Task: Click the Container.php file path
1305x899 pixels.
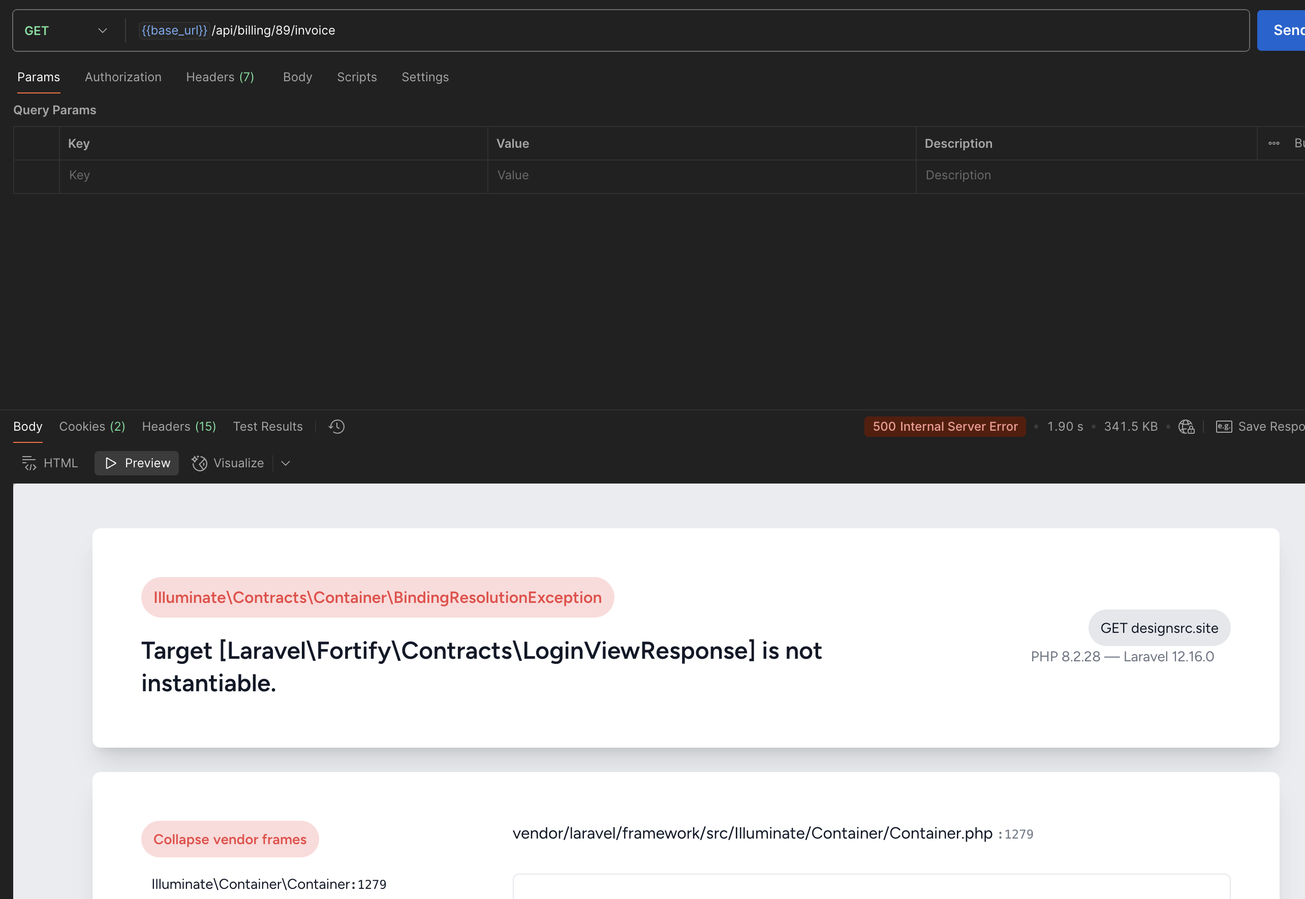Action: (x=752, y=833)
